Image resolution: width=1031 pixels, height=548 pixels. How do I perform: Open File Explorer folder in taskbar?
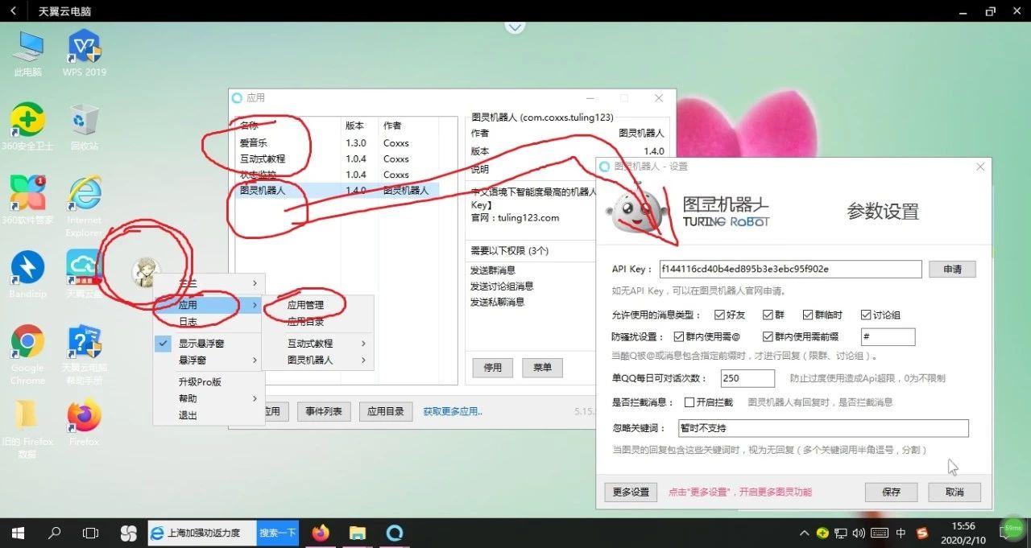pos(358,533)
